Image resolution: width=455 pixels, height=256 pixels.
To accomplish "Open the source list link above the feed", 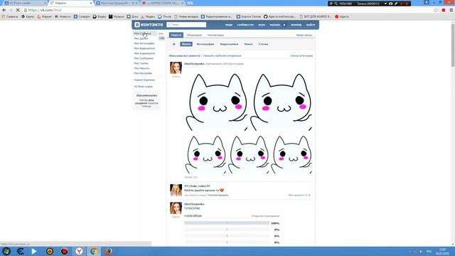I will [301, 55].
